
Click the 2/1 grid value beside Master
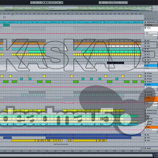click(142, 148)
